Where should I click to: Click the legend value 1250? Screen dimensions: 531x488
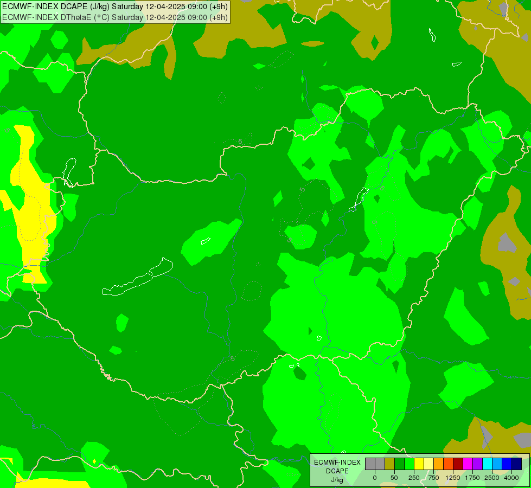[x=453, y=478]
